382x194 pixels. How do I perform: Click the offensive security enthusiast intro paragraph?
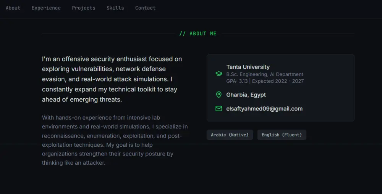click(112, 79)
